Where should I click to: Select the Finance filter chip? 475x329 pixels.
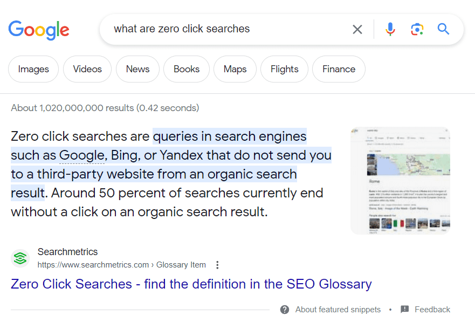339,69
